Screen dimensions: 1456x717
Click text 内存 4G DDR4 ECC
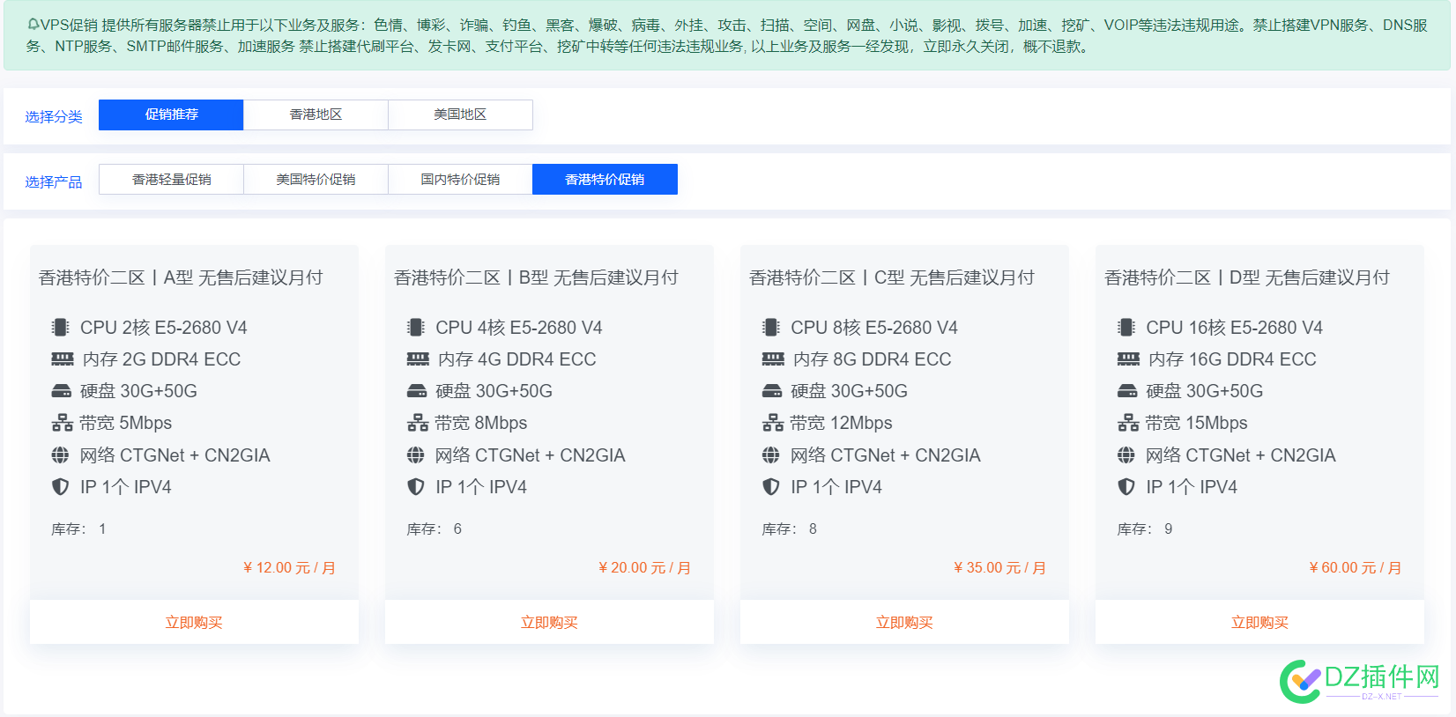click(516, 359)
